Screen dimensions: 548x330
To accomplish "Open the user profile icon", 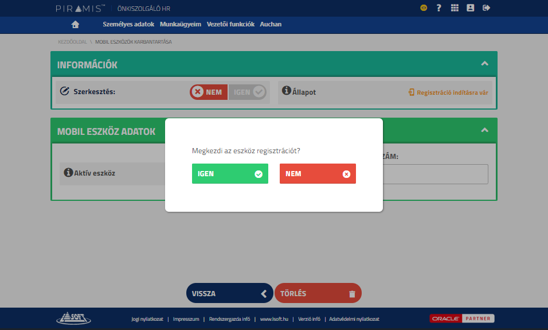I will (471, 8).
